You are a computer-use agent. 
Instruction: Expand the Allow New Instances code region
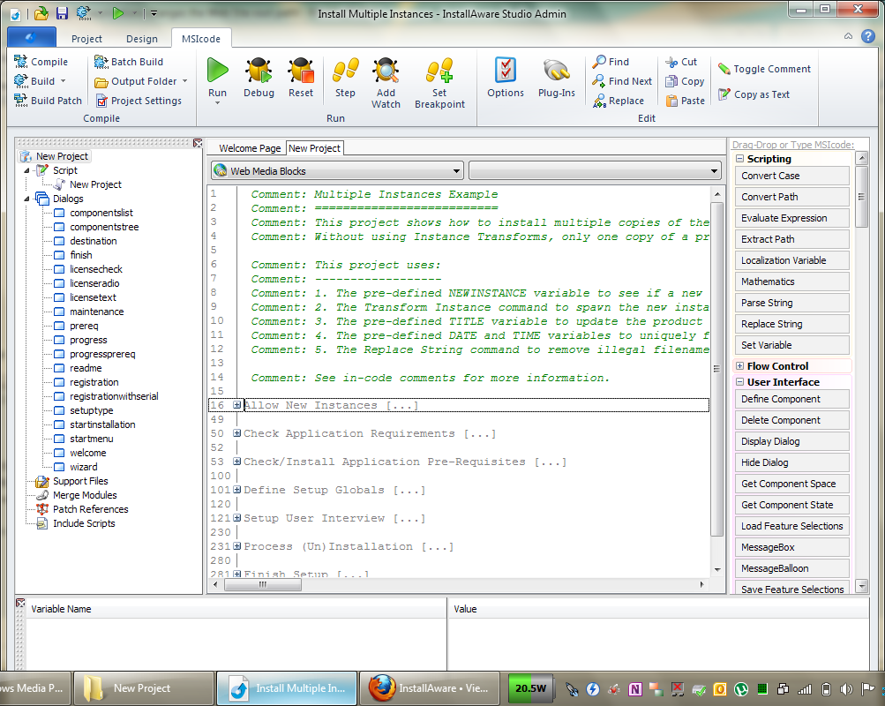pos(237,405)
